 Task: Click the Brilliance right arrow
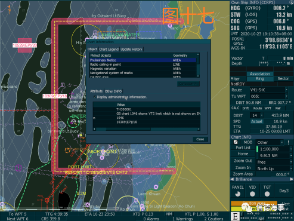pyautogui.click(x=292, y=179)
